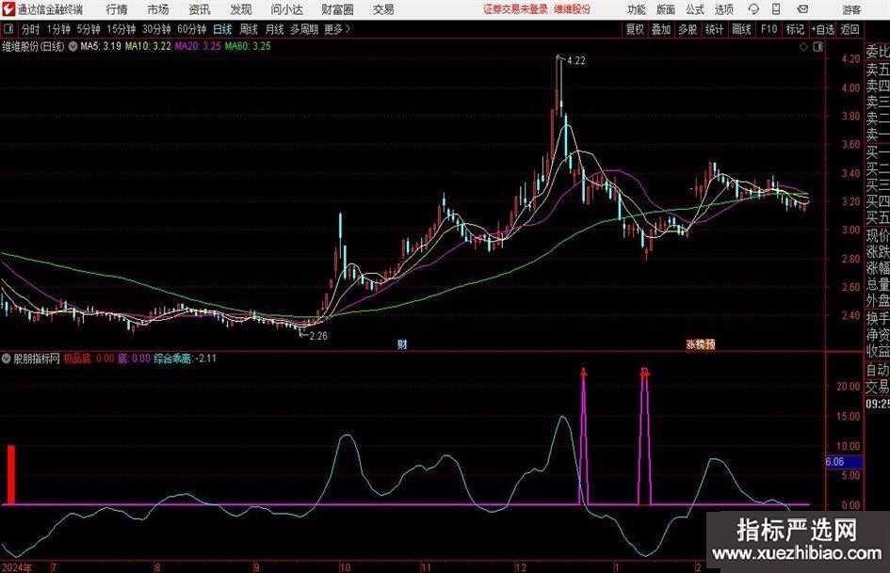Click the 标记 mark button
Screen dimensions: 890x573
click(795, 29)
